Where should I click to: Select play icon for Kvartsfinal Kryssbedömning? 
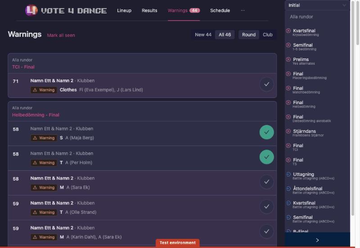pyautogui.click(x=288, y=31)
